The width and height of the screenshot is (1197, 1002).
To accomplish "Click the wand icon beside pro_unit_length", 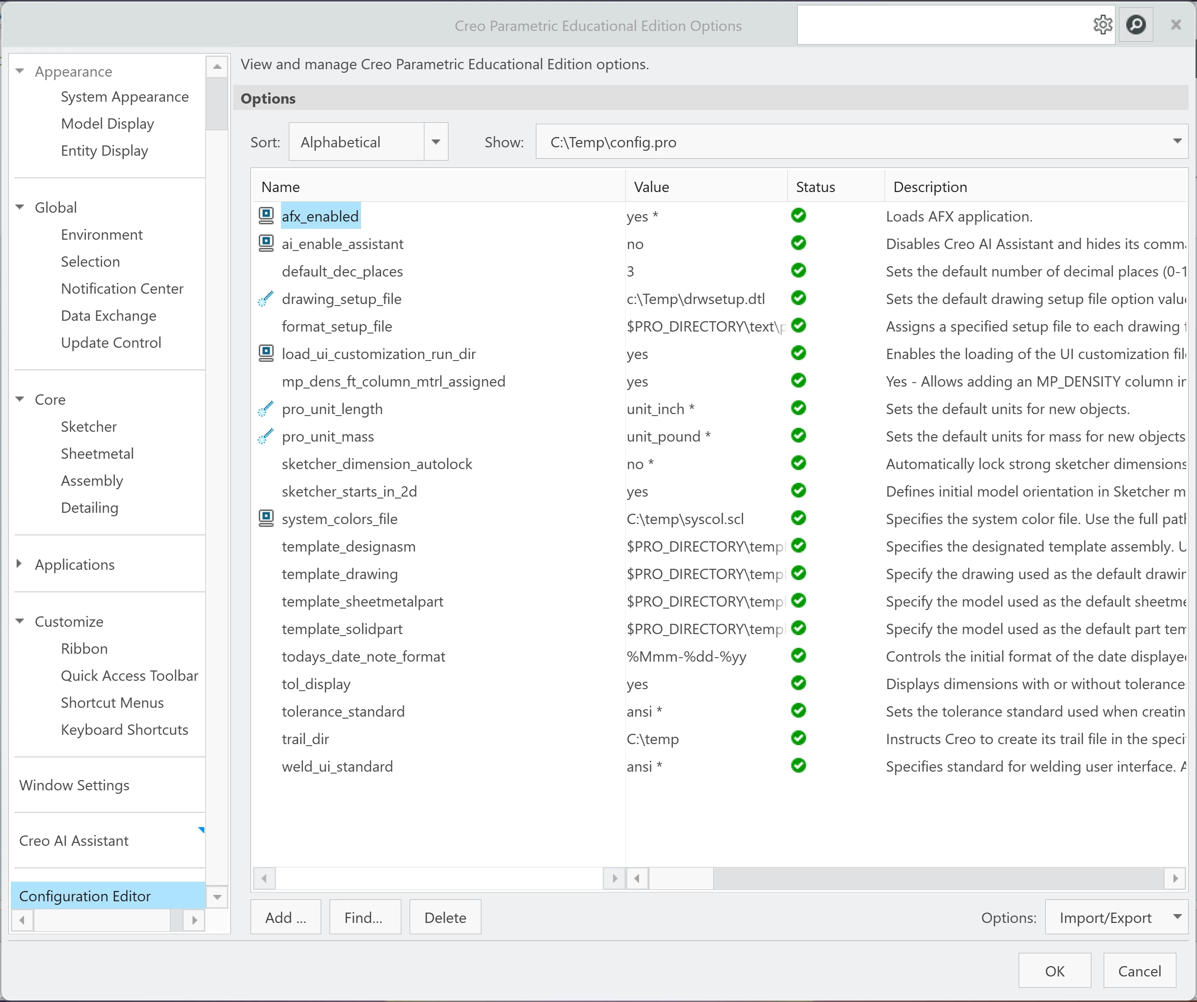I will coord(266,409).
